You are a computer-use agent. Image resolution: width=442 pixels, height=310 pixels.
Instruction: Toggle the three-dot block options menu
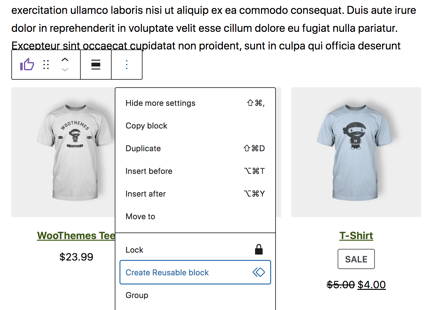[127, 65]
